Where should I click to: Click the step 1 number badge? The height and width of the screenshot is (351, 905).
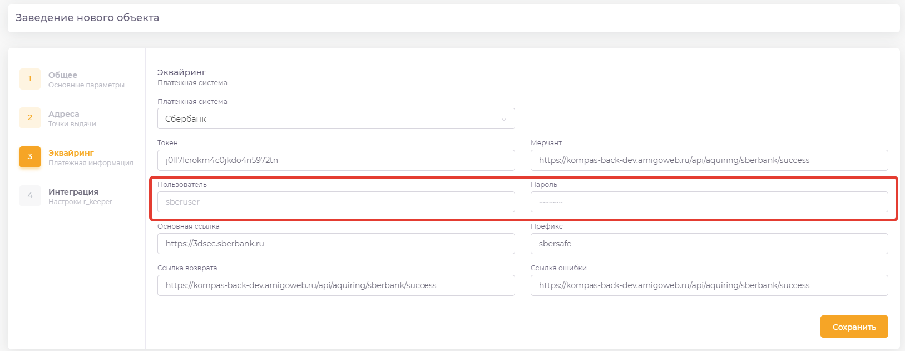(x=30, y=79)
